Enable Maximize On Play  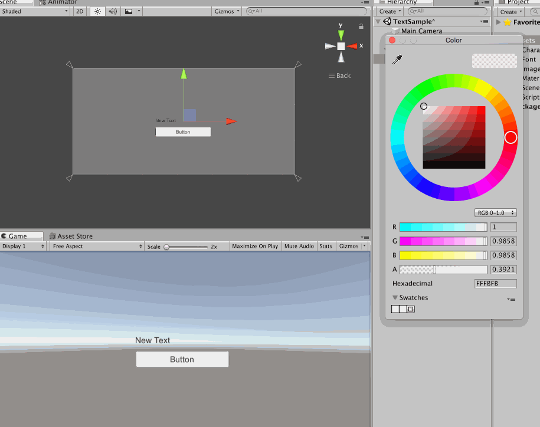[255, 247]
